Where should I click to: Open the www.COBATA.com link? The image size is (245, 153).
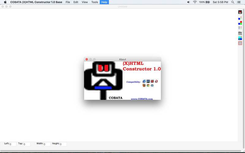pyautogui.click(x=142, y=99)
